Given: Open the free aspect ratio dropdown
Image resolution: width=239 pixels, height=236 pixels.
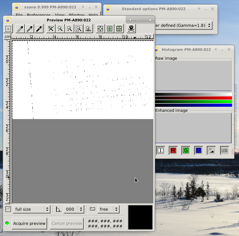Looking at the screenshot, I should [x=108, y=209].
